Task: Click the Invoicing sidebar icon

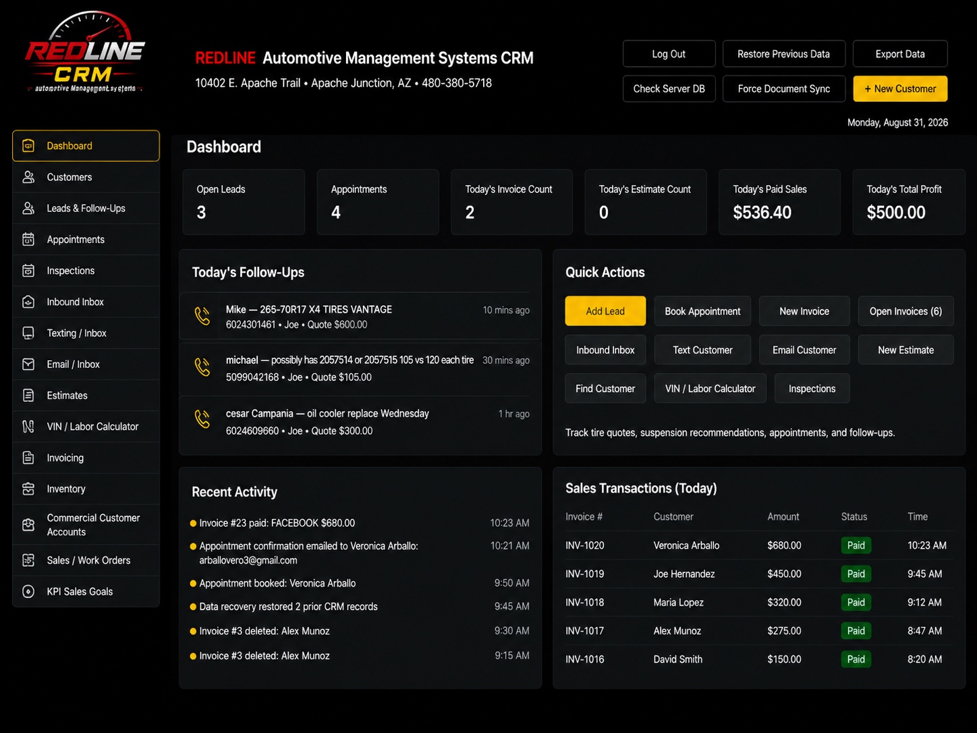Action: point(28,458)
